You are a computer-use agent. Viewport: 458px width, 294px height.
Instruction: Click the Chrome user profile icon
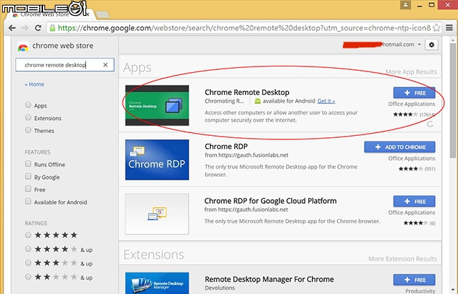tap(405, 5)
